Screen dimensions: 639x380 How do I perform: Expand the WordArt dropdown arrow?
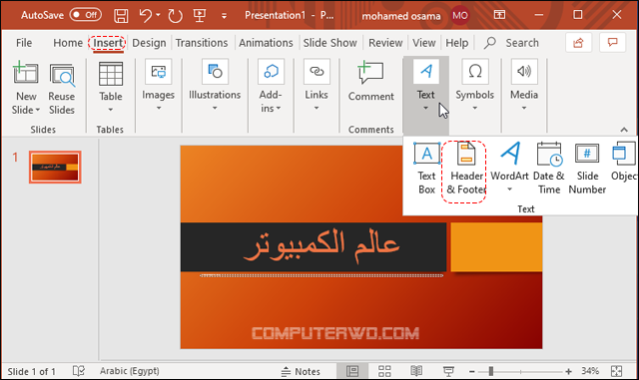tap(510, 189)
